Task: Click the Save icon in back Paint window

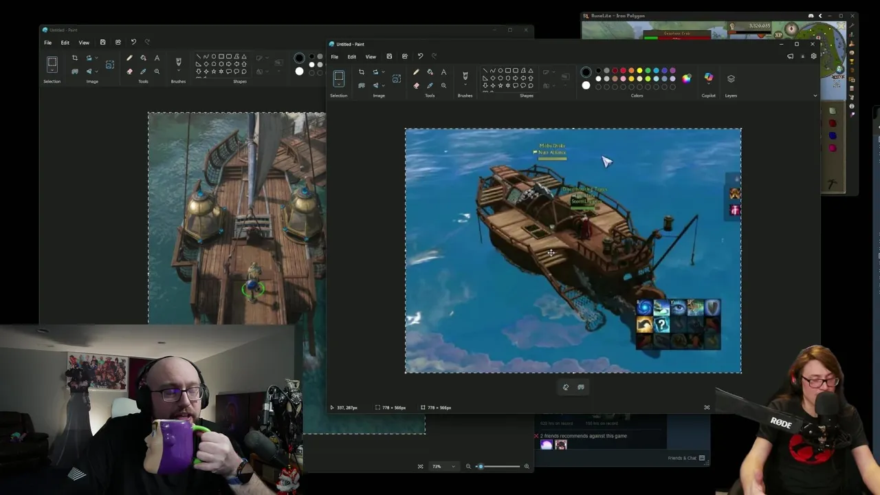Action: pyautogui.click(x=102, y=42)
